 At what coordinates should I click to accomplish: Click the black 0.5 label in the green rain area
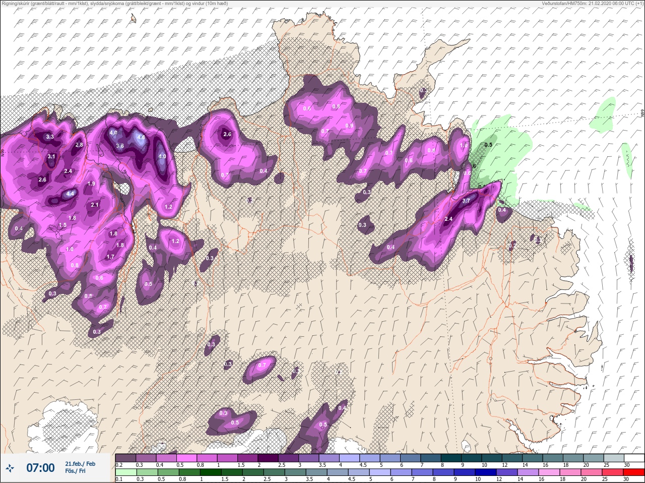488,145
